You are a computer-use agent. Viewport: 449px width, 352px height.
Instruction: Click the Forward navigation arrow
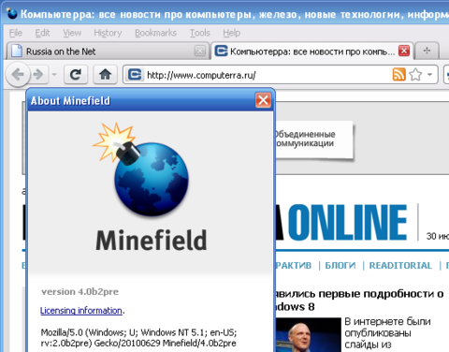[x=38, y=75]
